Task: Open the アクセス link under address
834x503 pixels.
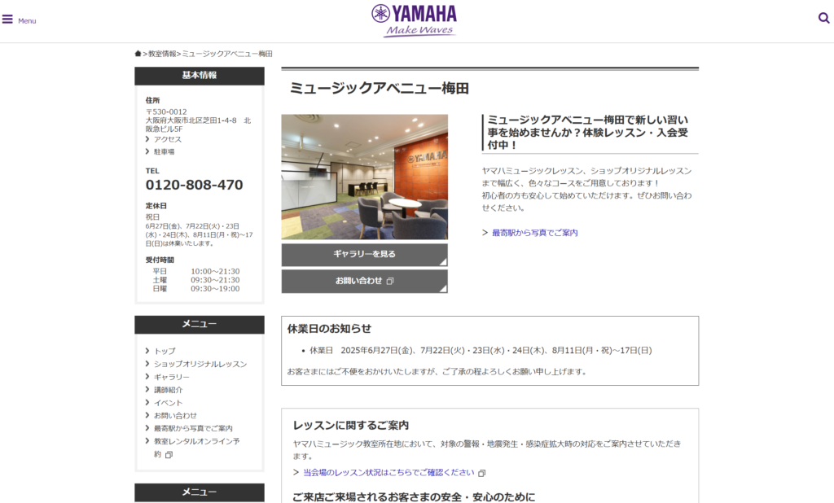Action: pos(168,139)
